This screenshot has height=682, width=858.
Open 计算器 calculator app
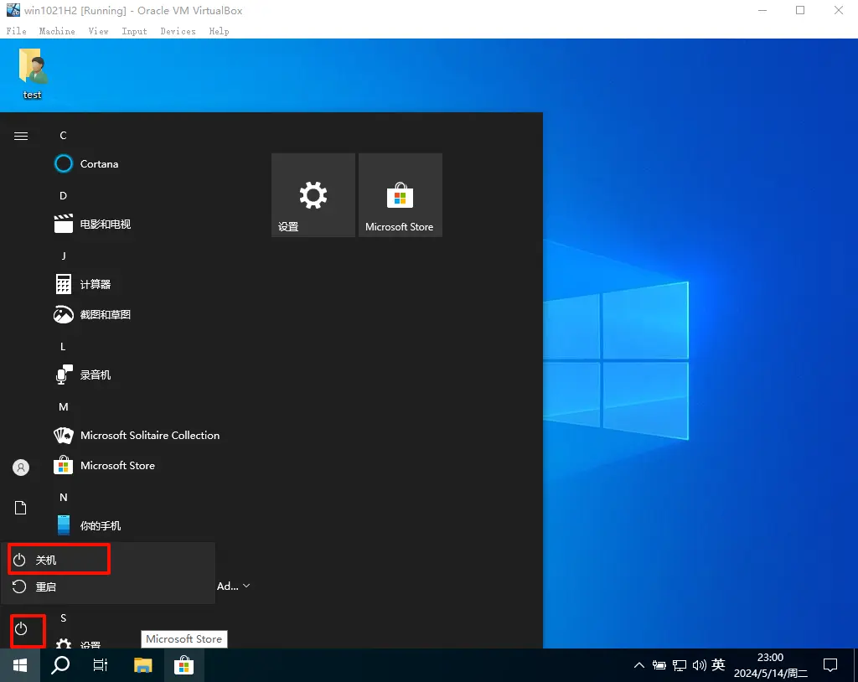click(x=83, y=284)
